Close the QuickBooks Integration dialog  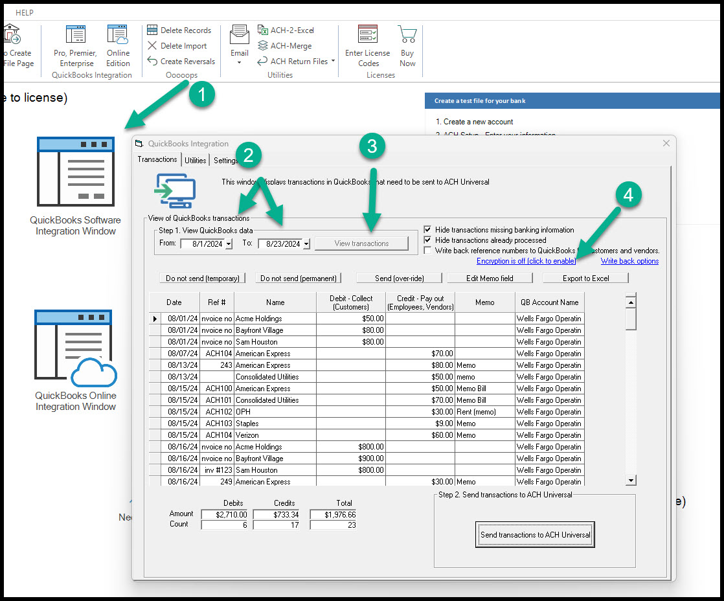pyautogui.click(x=666, y=143)
